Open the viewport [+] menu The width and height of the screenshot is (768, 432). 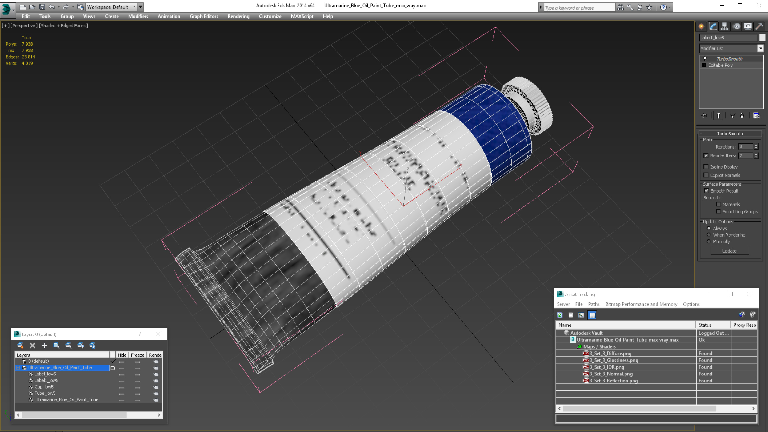pos(5,26)
